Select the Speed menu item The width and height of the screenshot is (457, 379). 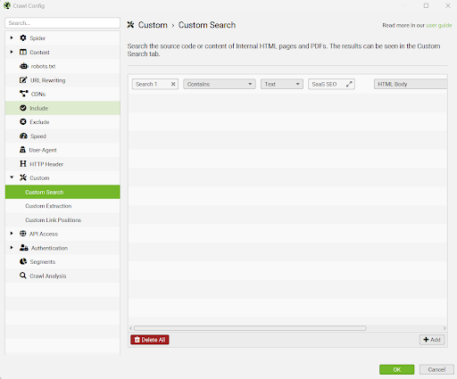[x=62, y=136]
